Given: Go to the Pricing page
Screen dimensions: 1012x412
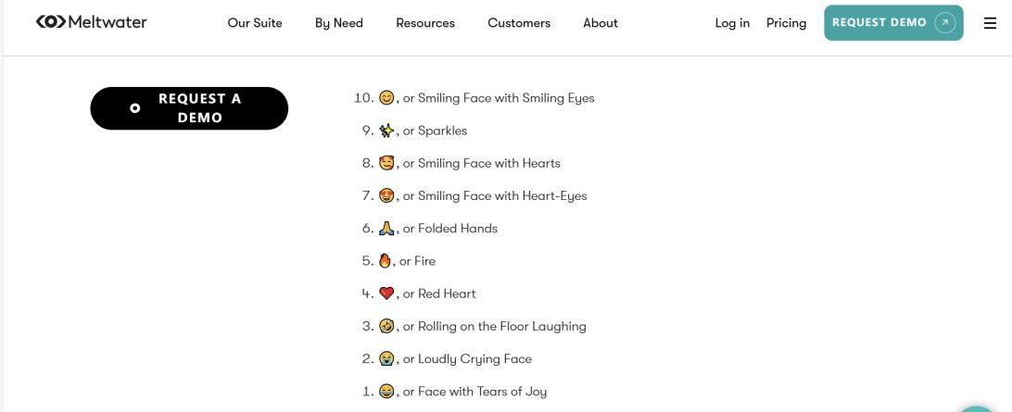Looking at the screenshot, I should 786,23.
